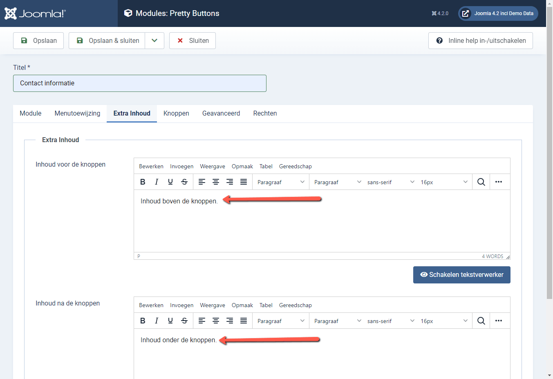The height and width of the screenshot is (379, 553).
Task: Center-align text in the first editor
Action: [x=216, y=181]
